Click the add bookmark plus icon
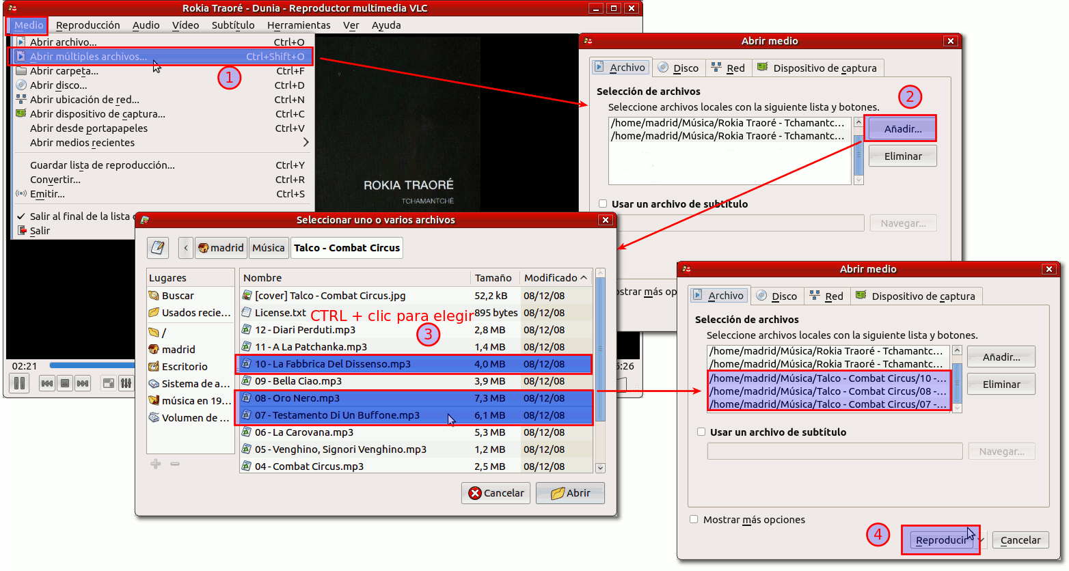The height and width of the screenshot is (571, 1069). 156,464
